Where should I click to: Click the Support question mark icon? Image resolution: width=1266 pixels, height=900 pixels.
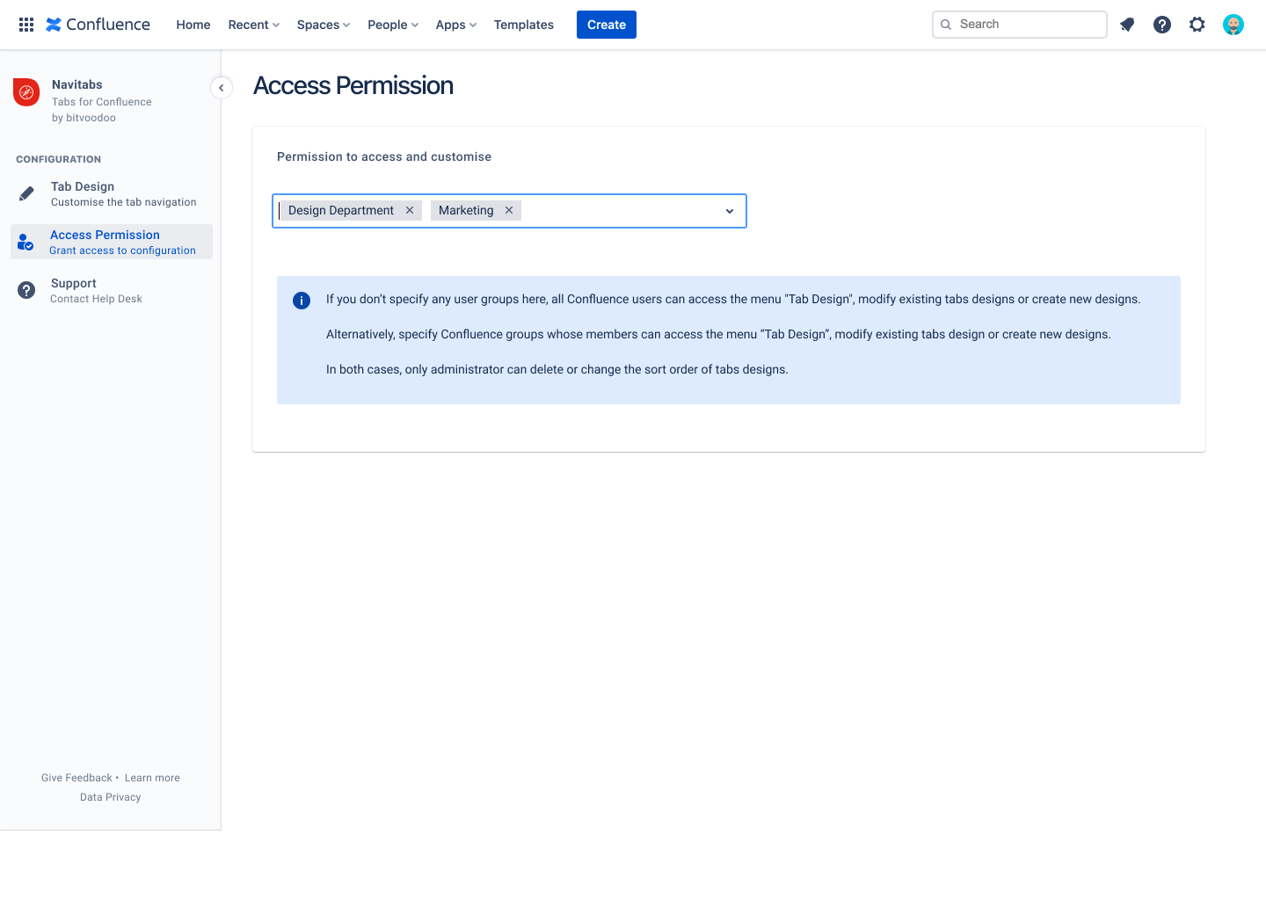tap(26, 290)
